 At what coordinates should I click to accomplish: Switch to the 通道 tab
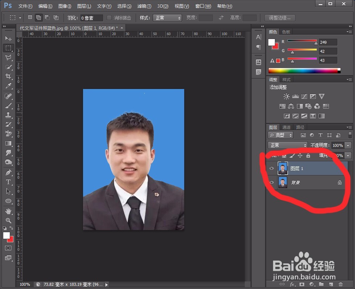[286, 127]
